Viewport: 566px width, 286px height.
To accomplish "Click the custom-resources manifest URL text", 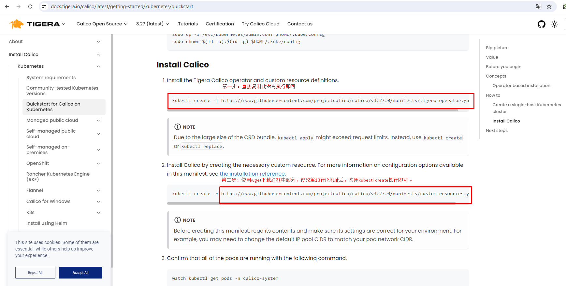I will pyautogui.click(x=345, y=193).
